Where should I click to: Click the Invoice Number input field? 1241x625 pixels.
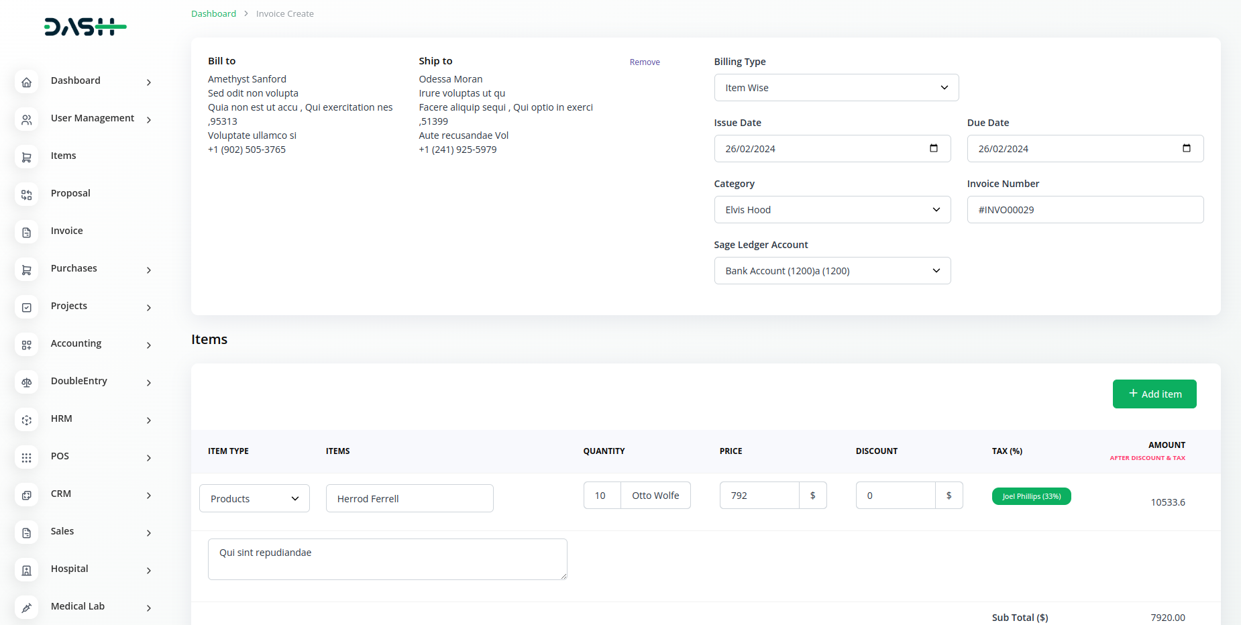[x=1085, y=210]
